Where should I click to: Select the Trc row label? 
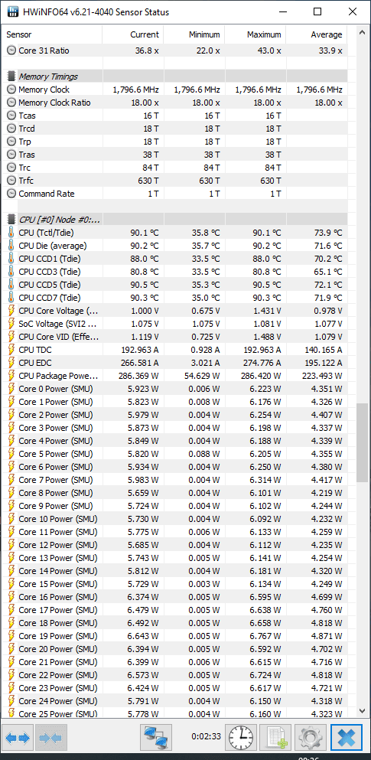point(25,168)
